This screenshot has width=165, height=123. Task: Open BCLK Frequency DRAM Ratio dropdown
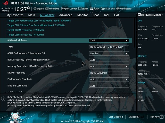pyautogui.click(x=109, y=60)
